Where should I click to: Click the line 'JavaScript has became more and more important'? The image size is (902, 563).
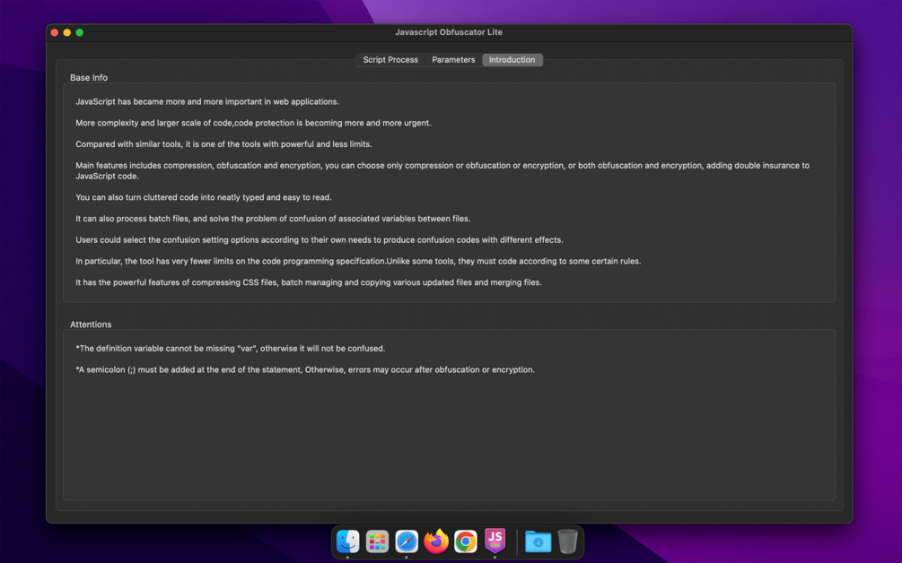[x=207, y=101]
